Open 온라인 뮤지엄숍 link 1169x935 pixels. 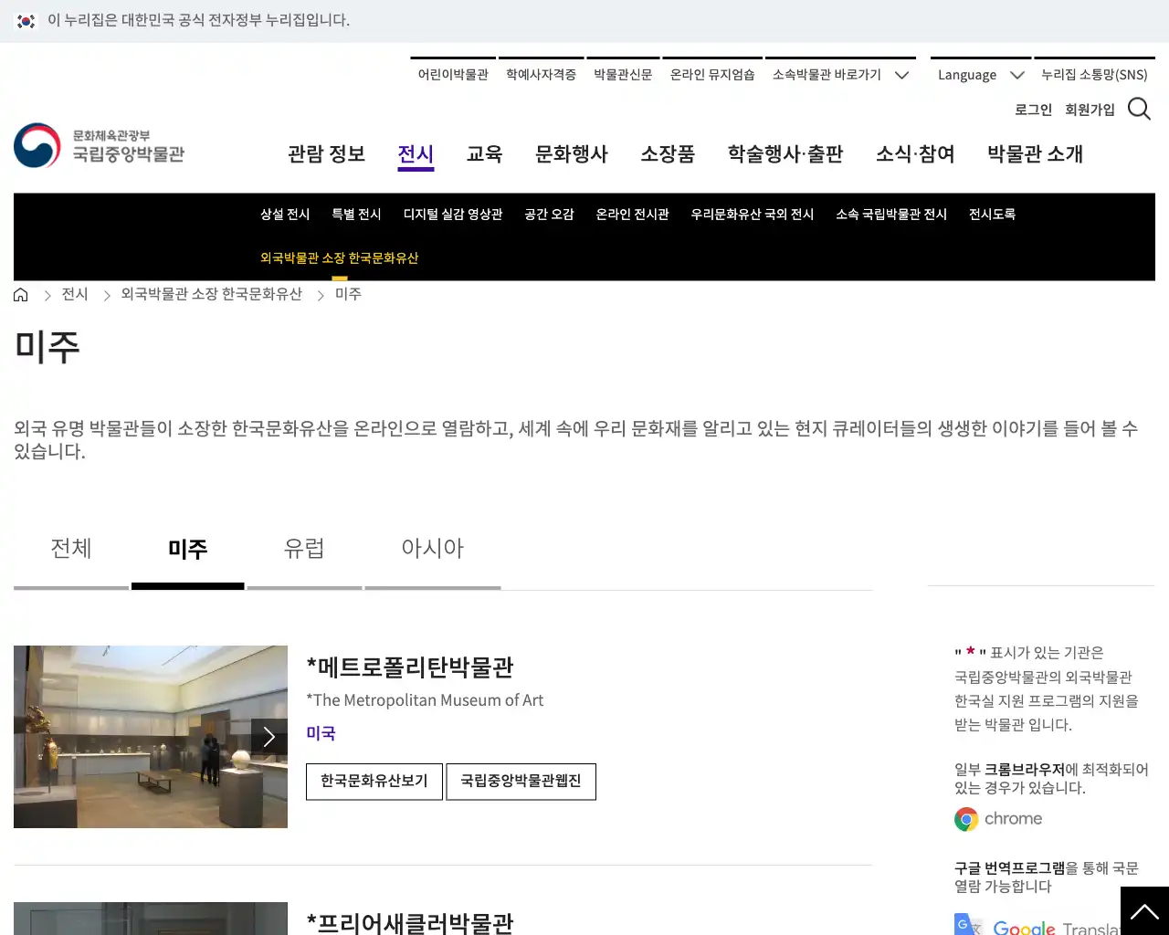pyautogui.click(x=712, y=75)
